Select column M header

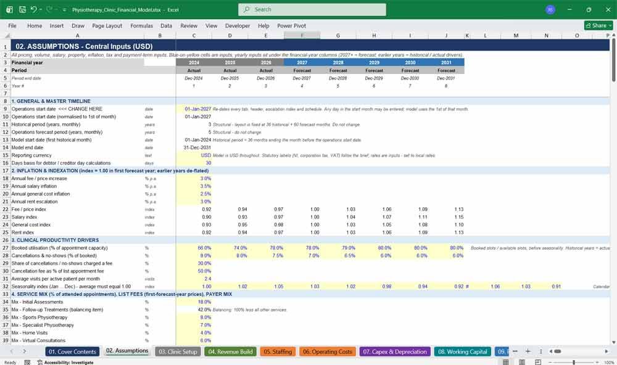(x=516, y=35)
